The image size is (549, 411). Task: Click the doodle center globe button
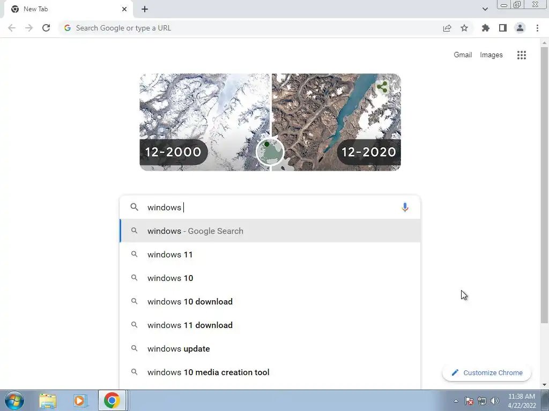pyautogui.click(x=270, y=152)
